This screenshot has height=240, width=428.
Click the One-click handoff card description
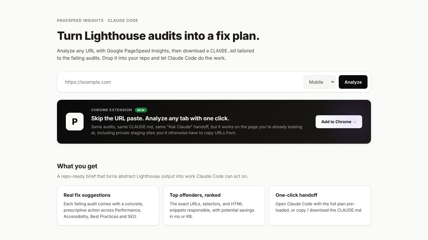tap(319, 207)
